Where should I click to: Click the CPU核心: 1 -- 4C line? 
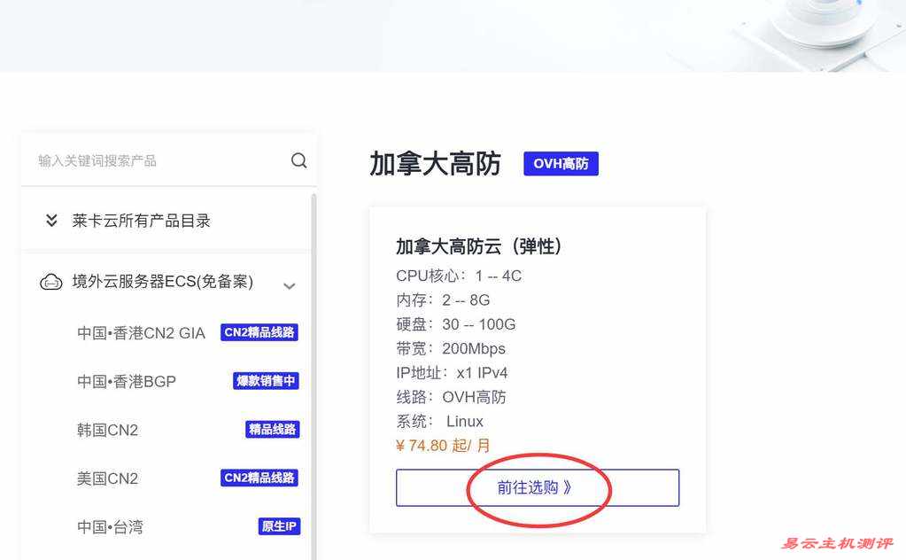coord(459,276)
